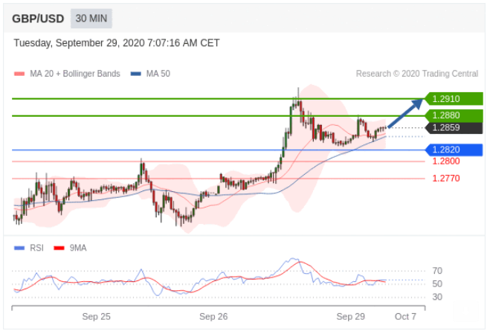
Task: Click the RSI 30 axis value
Action: 437,297
